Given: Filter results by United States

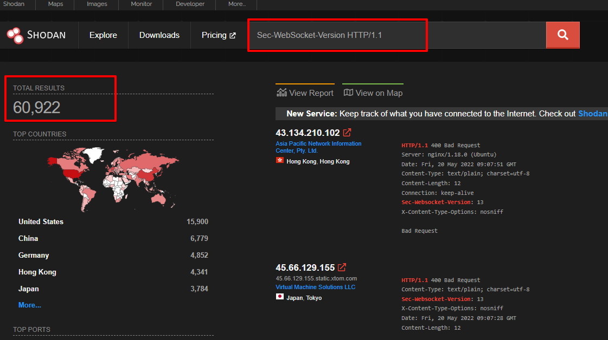Looking at the screenshot, I should click(x=41, y=221).
